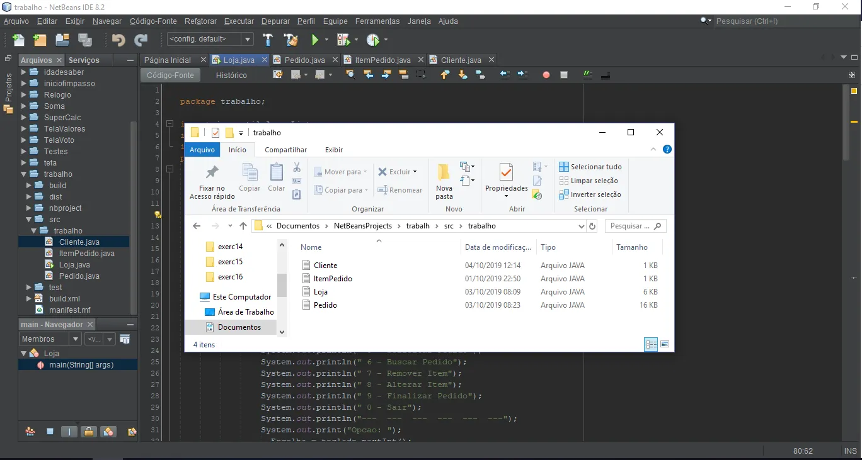The height and width of the screenshot is (460, 862).
Task: Click the New File toolbar icon
Action: coord(18,40)
